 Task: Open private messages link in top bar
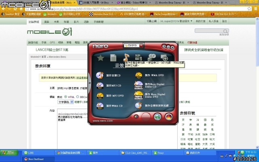[214, 21]
